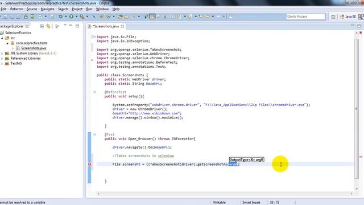Toggle Mark Occurrences highlighted toolbar icon
The image size is (364, 205).
coord(152,17)
